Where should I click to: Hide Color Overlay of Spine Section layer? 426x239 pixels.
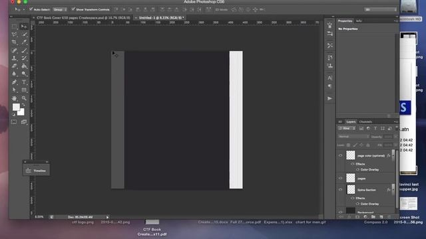357,204
